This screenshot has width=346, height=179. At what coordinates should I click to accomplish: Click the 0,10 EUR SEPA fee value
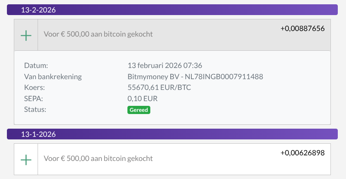point(142,99)
